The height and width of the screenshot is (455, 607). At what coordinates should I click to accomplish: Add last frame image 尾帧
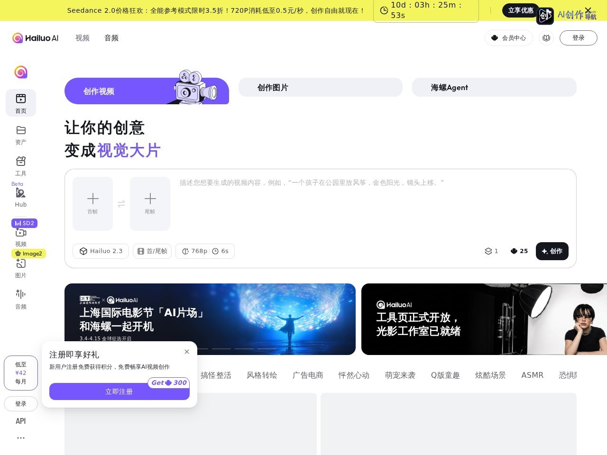150,204
